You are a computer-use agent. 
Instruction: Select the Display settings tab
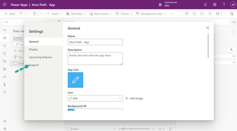[44, 49]
